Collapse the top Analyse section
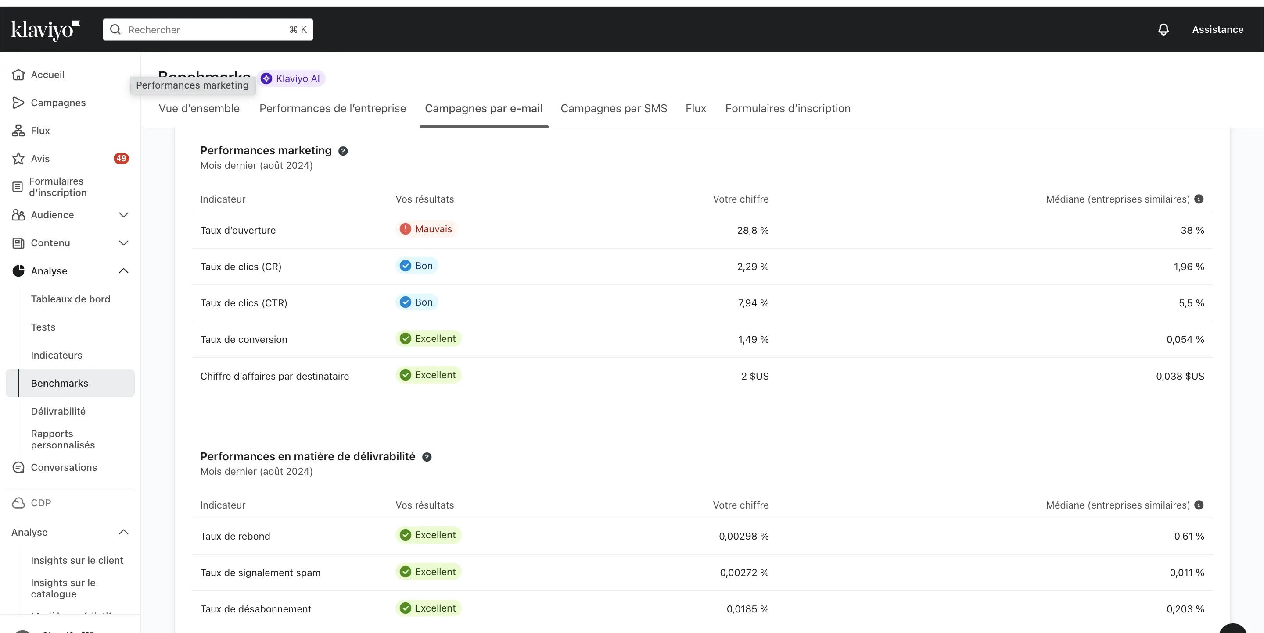This screenshot has width=1264, height=633. pyautogui.click(x=124, y=271)
